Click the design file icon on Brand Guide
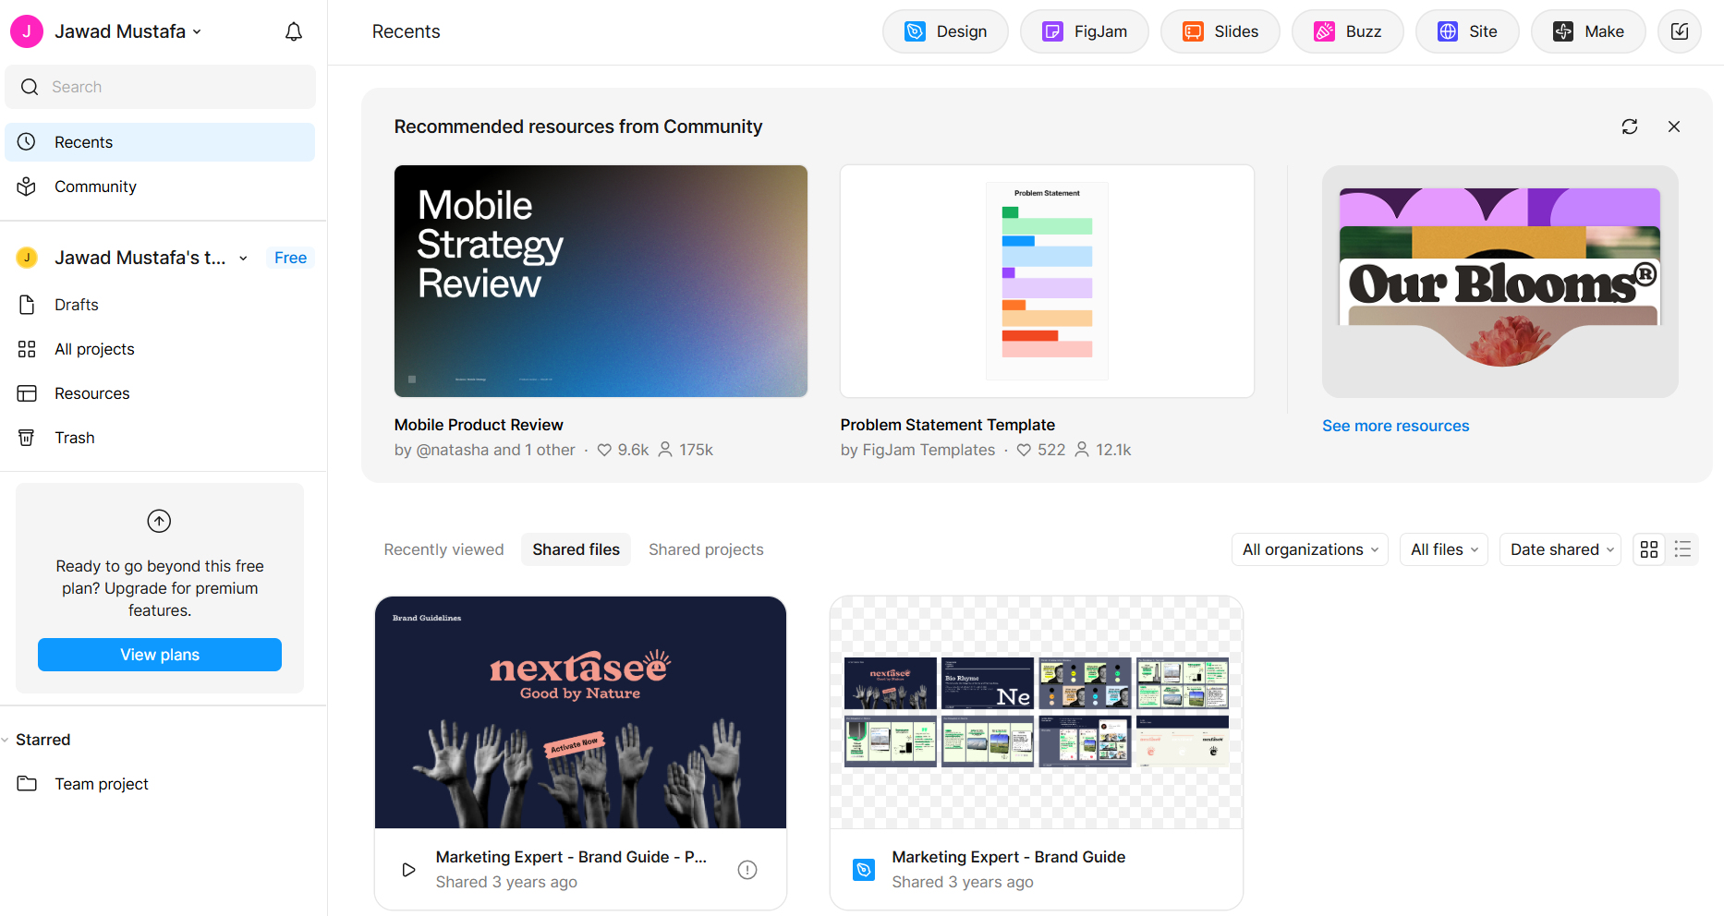The height and width of the screenshot is (916, 1724). coord(864,870)
